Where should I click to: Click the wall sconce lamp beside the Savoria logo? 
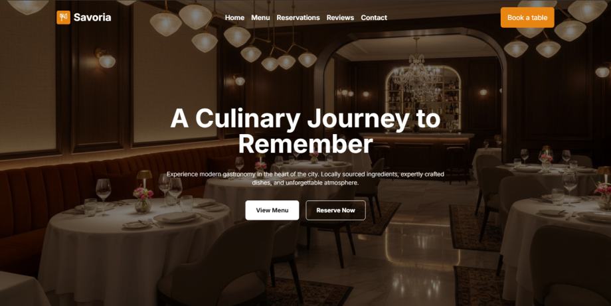106,58
